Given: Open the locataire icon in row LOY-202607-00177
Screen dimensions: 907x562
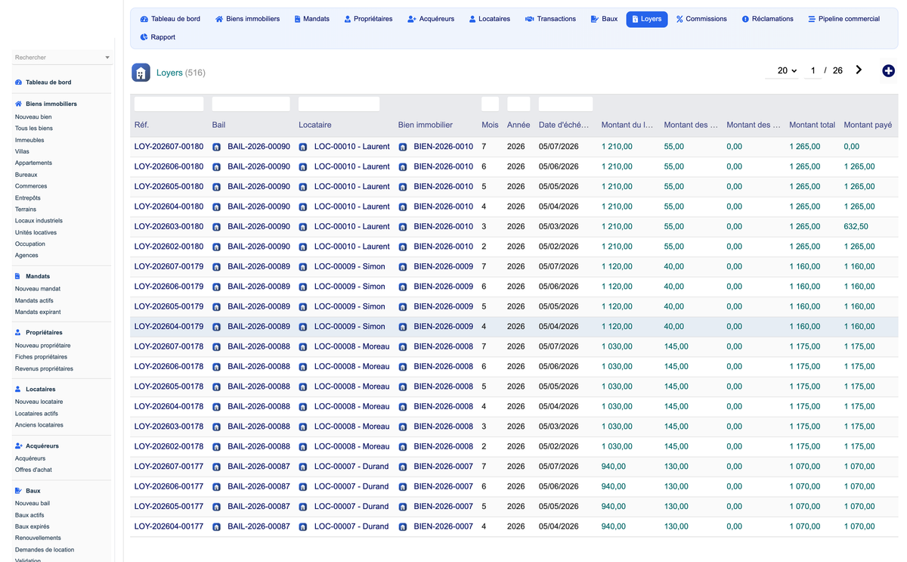Looking at the screenshot, I should 303,467.
